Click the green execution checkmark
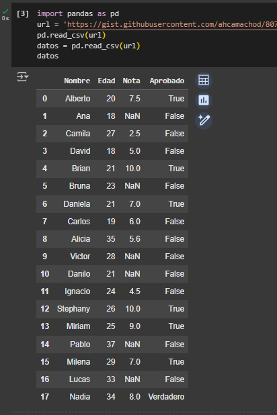 click(x=5, y=11)
